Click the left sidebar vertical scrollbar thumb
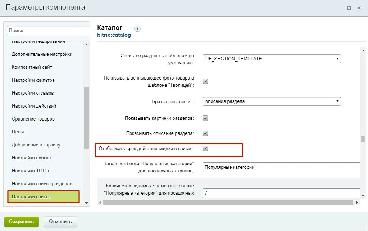 [86, 118]
